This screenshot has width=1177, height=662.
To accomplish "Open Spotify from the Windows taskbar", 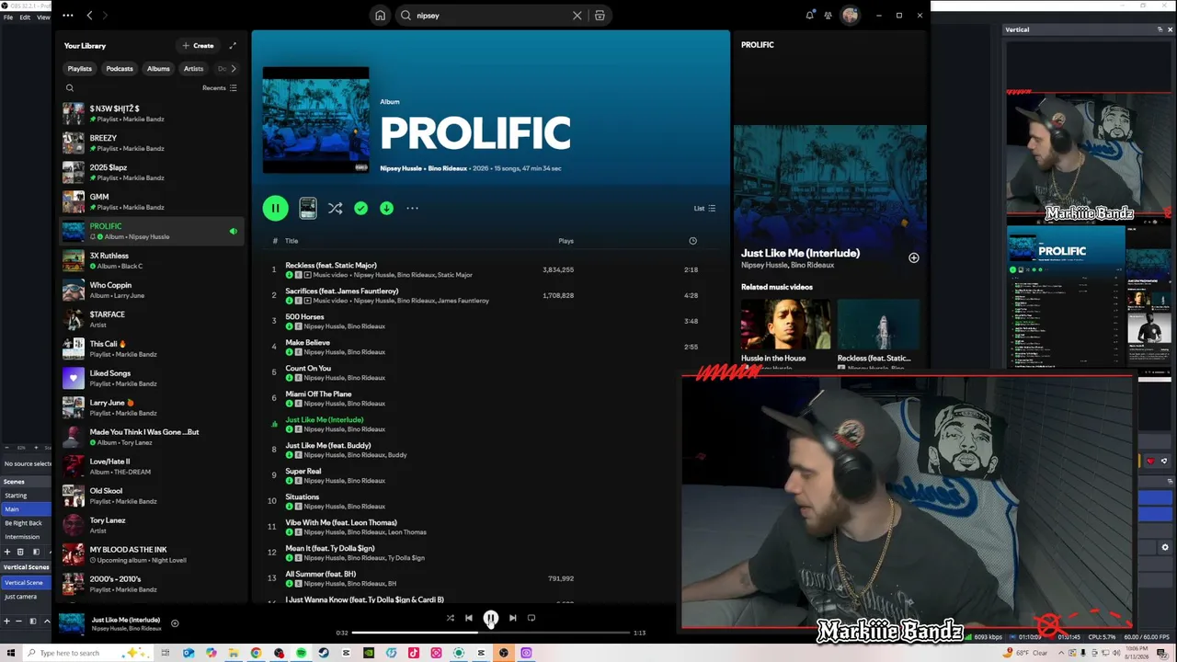I will pyautogui.click(x=301, y=653).
